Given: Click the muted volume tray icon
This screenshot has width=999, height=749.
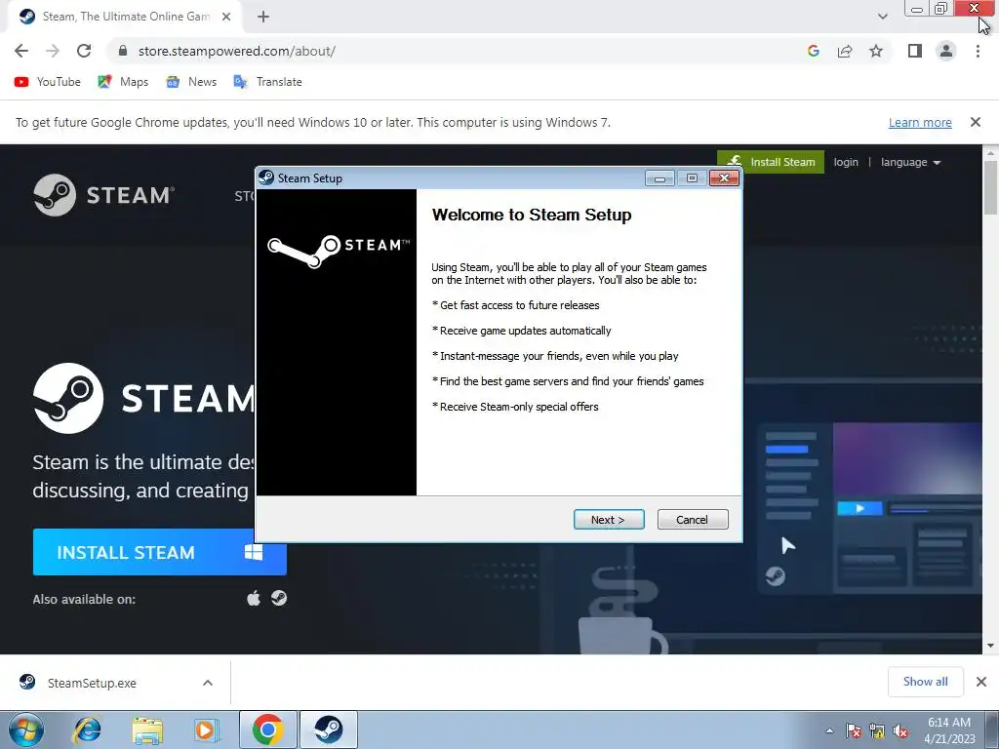Looking at the screenshot, I should pyautogui.click(x=900, y=730).
